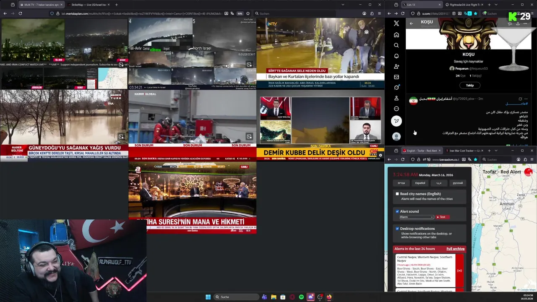Open the 1 Takipçi followers link
The height and width of the screenshot is (302, 537).
[x=475, y=76]
